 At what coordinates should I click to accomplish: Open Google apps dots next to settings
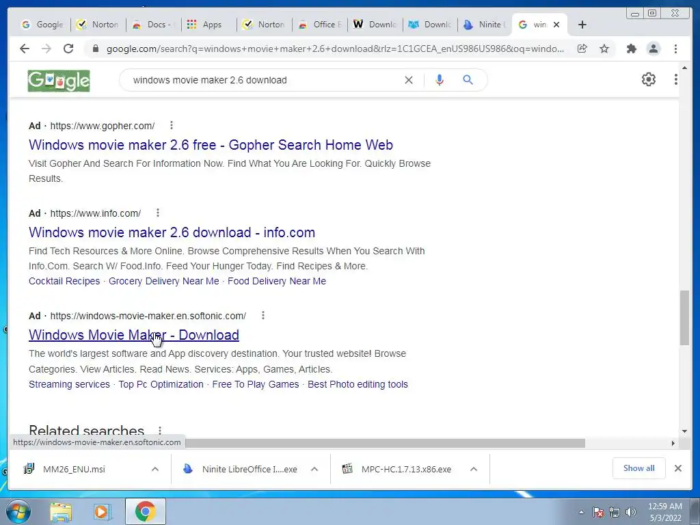click(675, 79)
